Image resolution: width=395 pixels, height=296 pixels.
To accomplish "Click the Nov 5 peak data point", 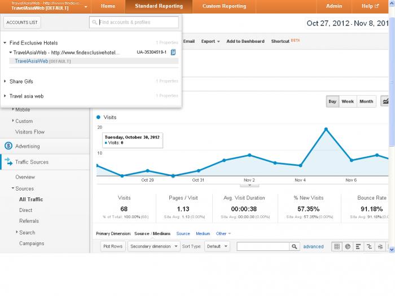I will (x=326, y=129).
